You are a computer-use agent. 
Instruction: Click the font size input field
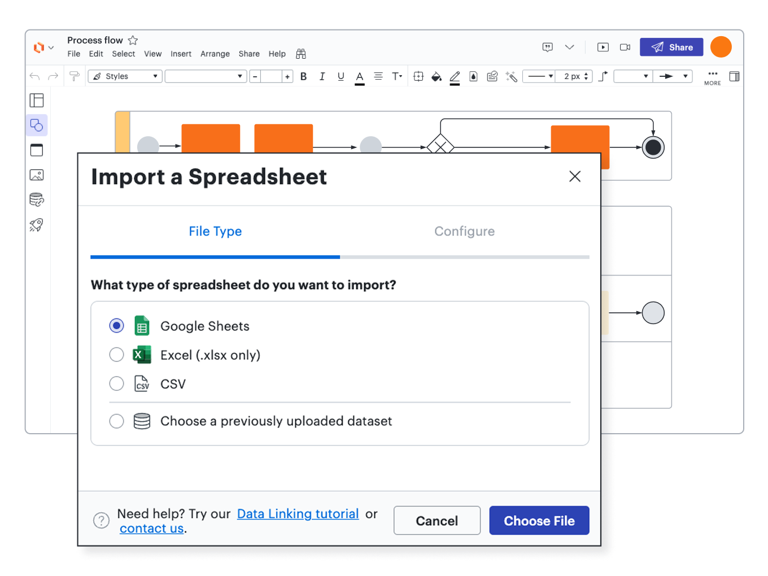[x=271, y=76]
